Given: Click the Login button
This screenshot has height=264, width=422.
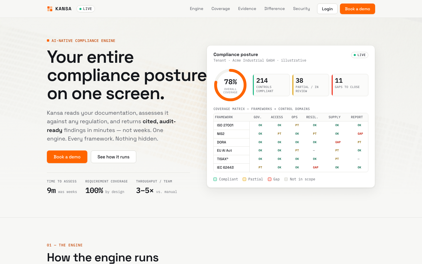Looking at the screenshot, I should 327,9.
